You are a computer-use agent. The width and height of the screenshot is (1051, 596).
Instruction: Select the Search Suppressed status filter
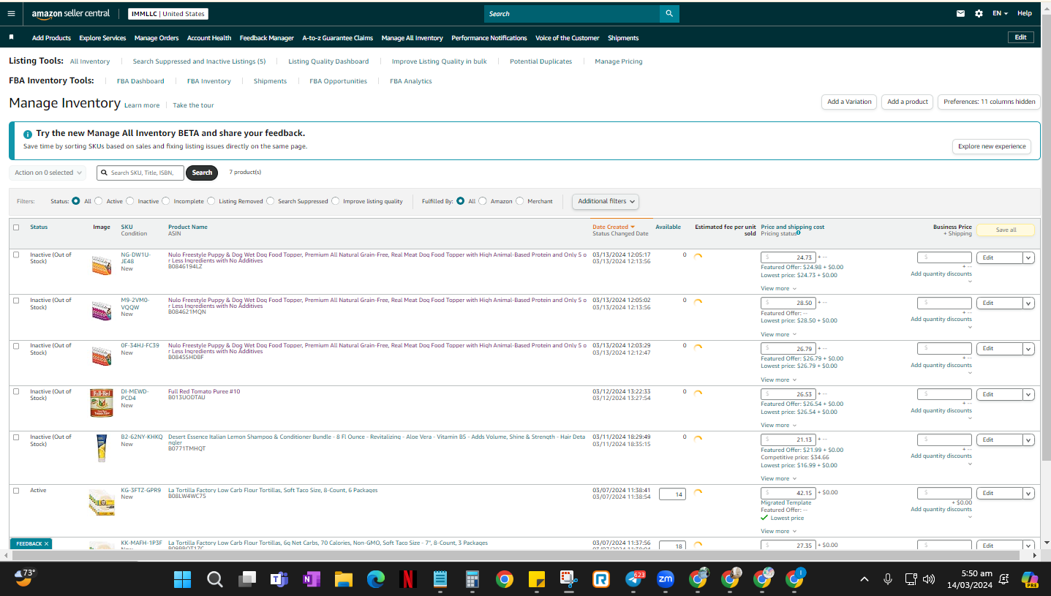tap(271, 201)
